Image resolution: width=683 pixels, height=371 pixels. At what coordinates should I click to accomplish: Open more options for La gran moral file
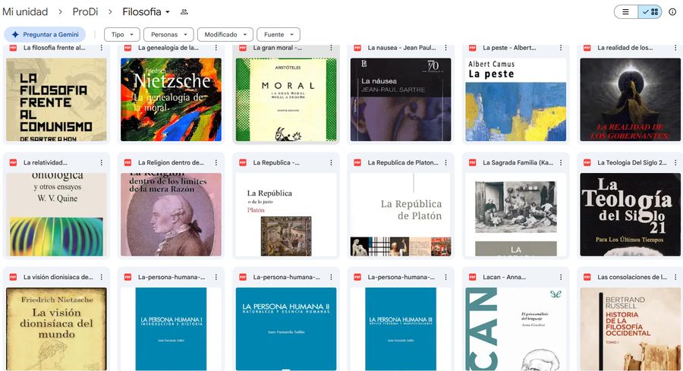coord(331,48)
